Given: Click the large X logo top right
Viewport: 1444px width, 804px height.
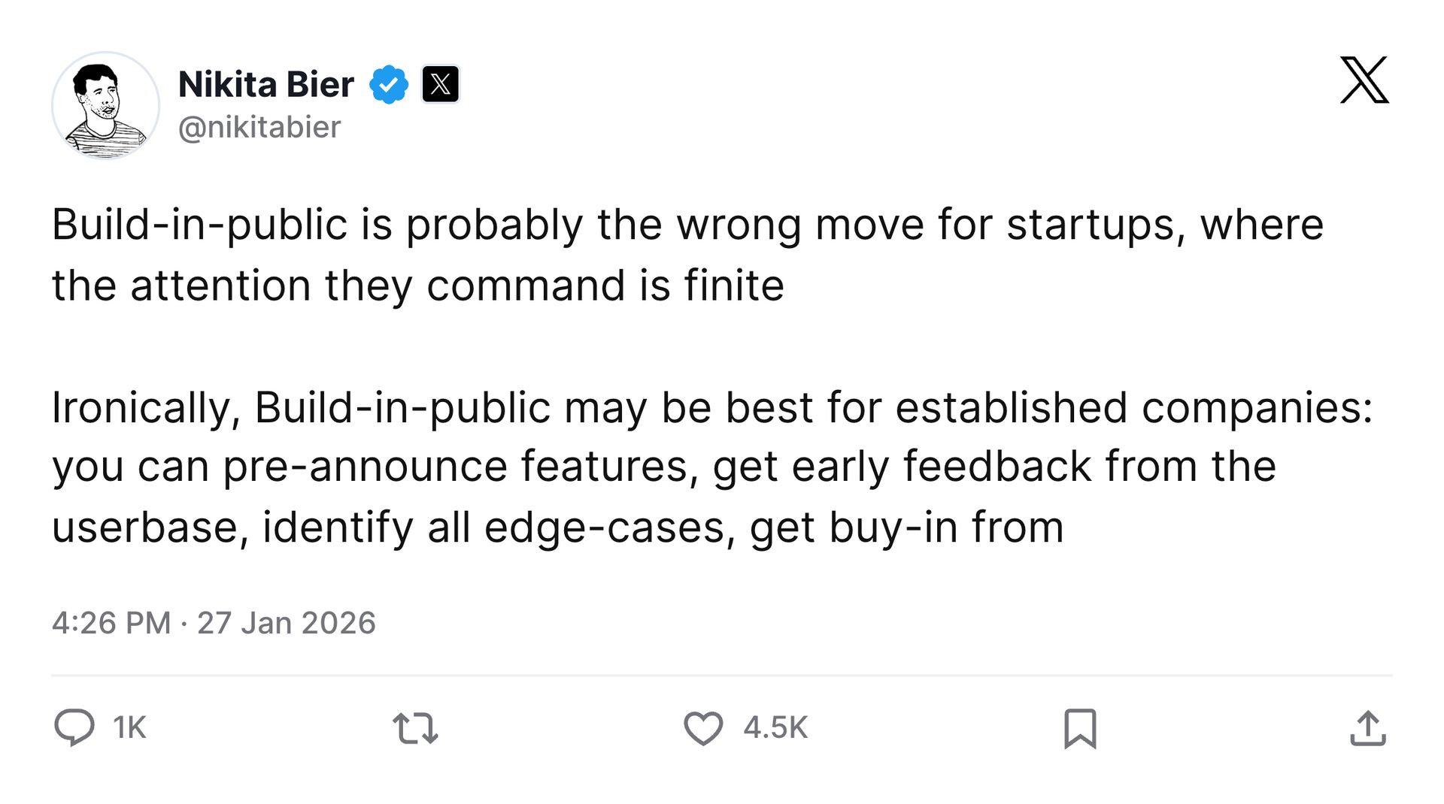Looking at the screenshot, I should point(1364,80).
